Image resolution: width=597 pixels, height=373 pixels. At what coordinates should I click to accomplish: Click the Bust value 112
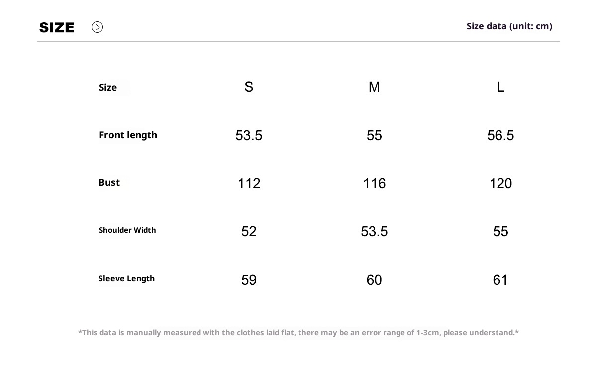coord(249,184)
